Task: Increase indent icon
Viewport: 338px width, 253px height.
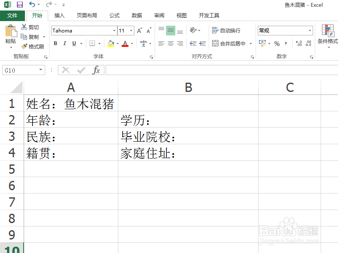Action: tap(202, 43)
